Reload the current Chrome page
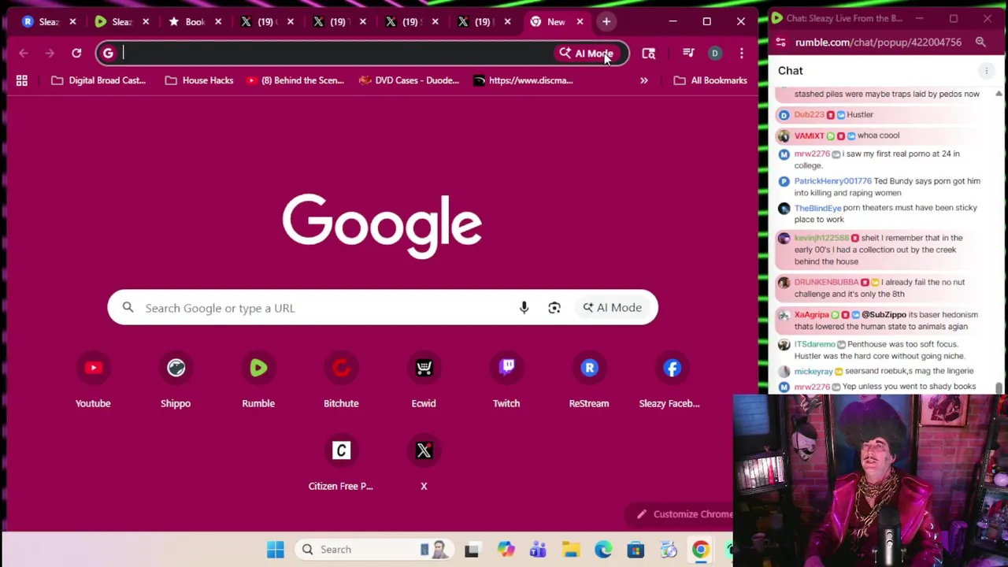The width and height of the screenshot is (1008, 567). pos(76,53)
